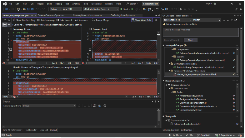Click the commit message input field

(201, 32)
